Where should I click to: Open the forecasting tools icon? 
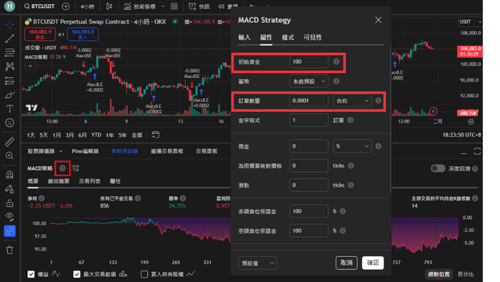[10, 80]
